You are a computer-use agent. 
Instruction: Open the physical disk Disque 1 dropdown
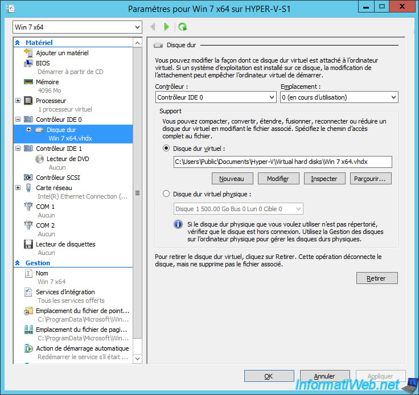coord(239,209)
